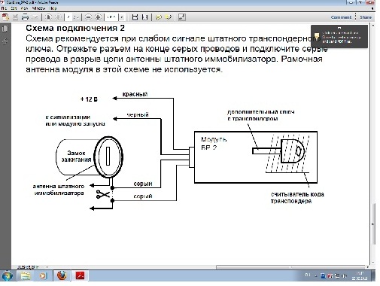Click the zoom level value box
This screenshot has height=286, width=380.
click(x=112, y=17)
